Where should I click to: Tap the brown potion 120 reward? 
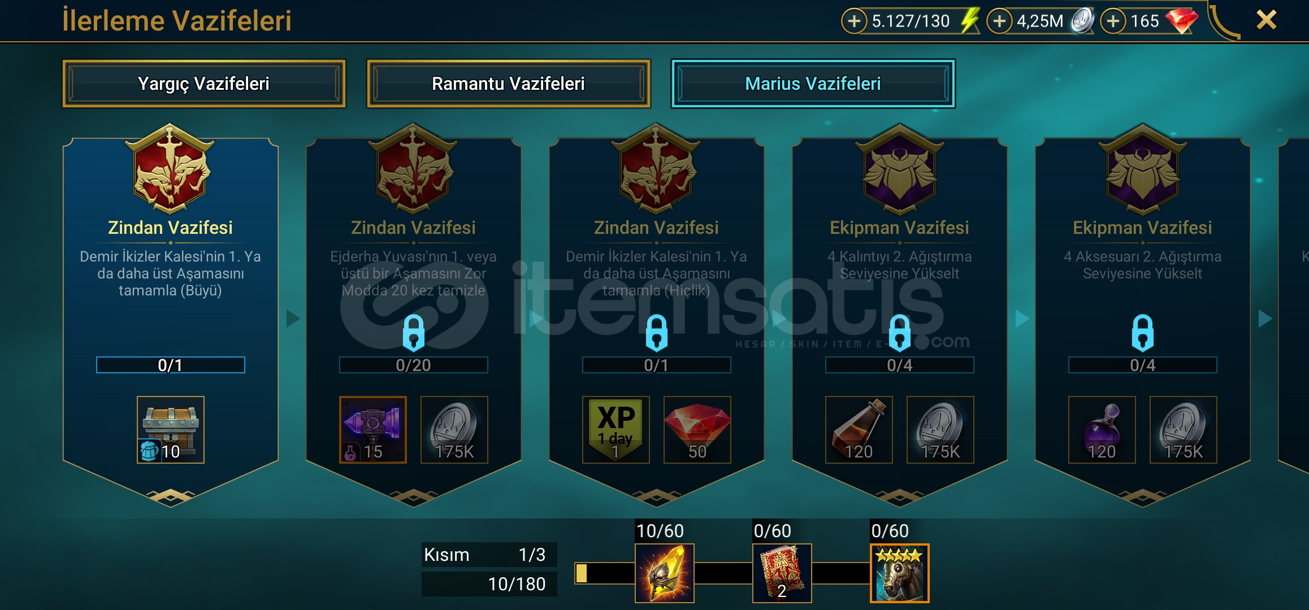(859, 430)
